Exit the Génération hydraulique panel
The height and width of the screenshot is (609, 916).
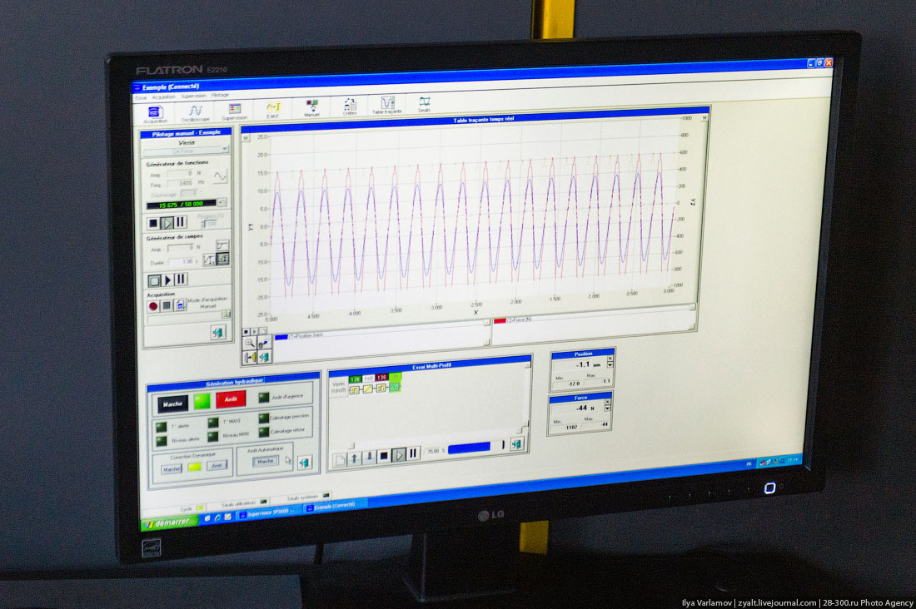[x=304, y=463]
